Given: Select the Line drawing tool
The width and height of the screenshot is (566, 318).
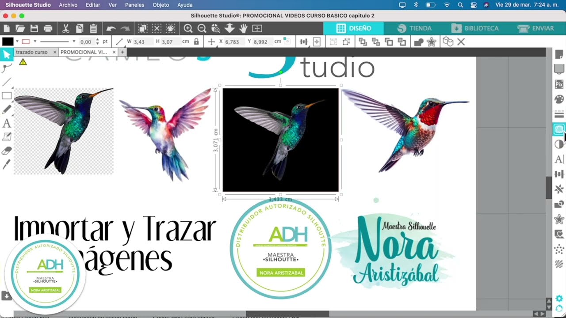Looking at the screenshot, I should 7,82.
